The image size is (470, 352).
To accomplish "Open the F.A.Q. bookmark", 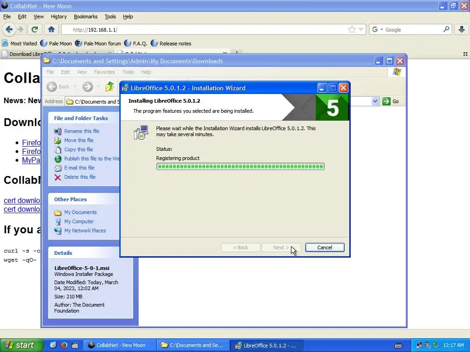I will pos(136,44).
